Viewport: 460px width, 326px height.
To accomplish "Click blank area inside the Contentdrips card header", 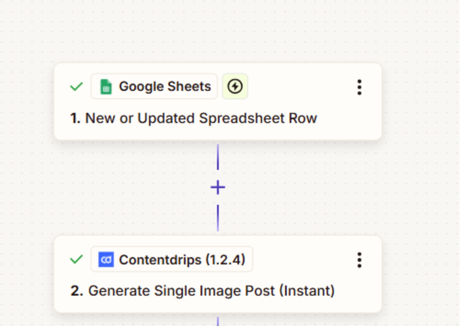I will pyautogui.click(x=303, y=259).
